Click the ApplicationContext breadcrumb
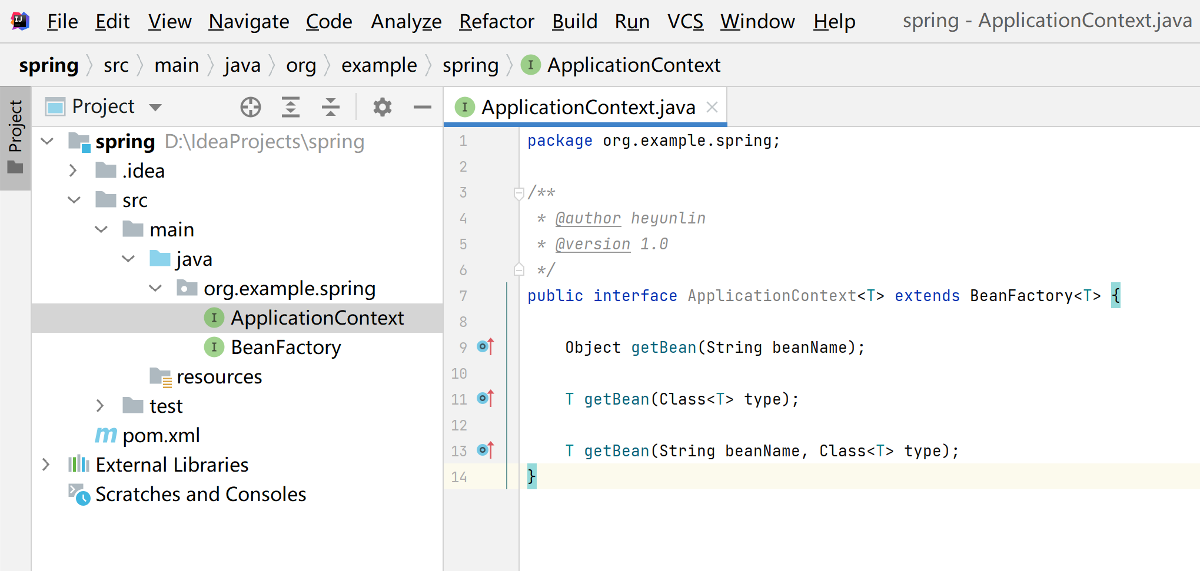 coord(633,65)
